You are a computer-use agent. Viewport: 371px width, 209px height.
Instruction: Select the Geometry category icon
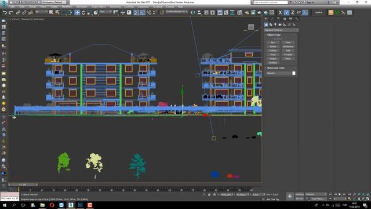coord(266,24)
